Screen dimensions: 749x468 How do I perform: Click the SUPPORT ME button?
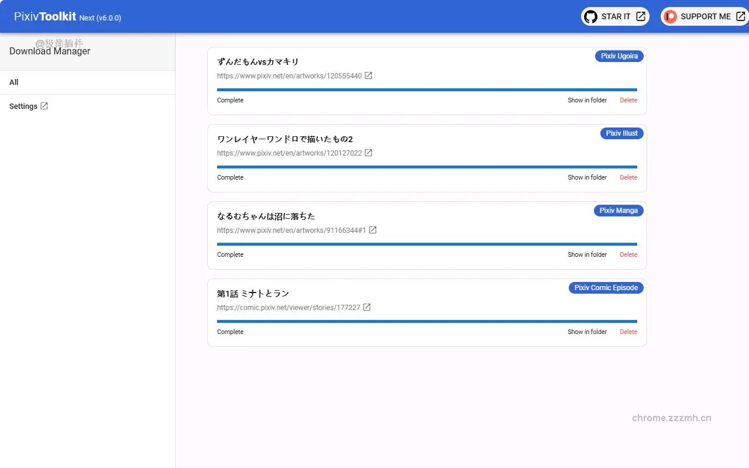704,16
